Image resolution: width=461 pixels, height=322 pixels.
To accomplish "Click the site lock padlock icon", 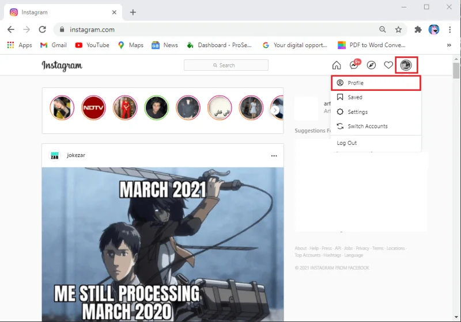I will click(x=62, y=30).
